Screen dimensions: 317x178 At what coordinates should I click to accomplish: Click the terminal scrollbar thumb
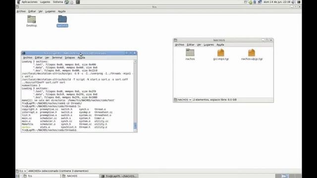[x=135, y=126]
